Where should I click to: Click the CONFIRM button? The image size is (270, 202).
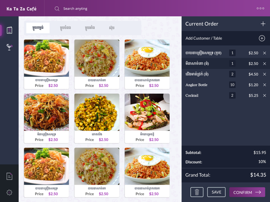click(247, 192)
